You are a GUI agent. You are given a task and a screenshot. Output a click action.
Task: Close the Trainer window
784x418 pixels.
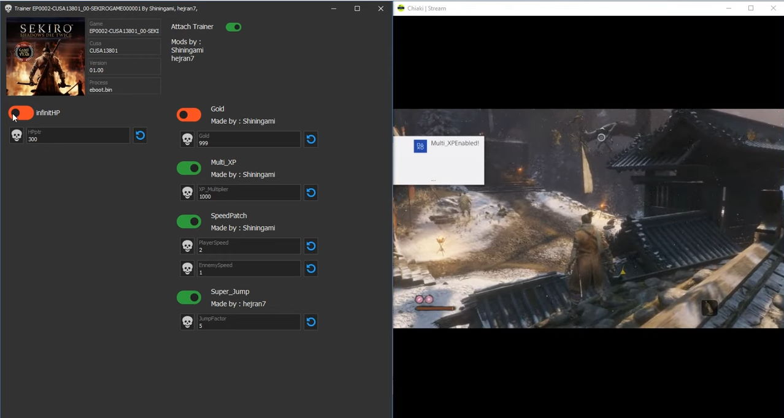coord(380,9)
